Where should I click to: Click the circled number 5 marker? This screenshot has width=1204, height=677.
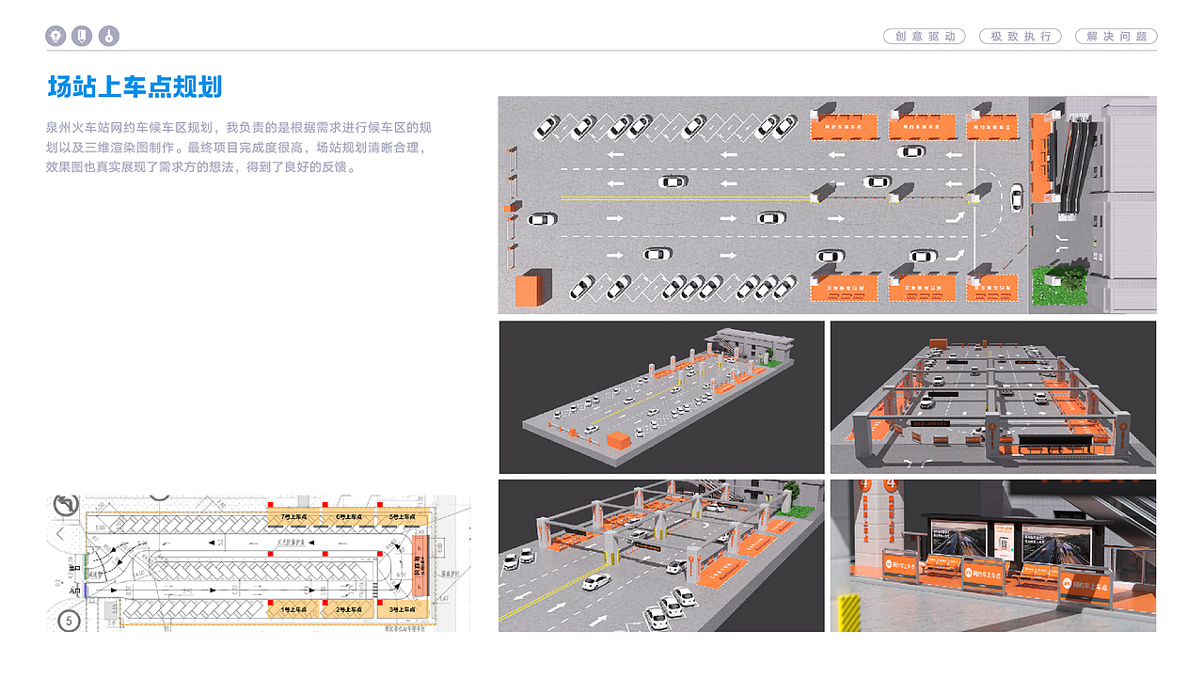coord(68,621)
